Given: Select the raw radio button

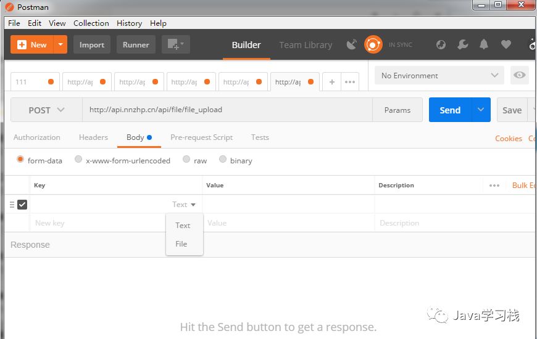Looking at the screenshot, I should (x=186, y=160).
